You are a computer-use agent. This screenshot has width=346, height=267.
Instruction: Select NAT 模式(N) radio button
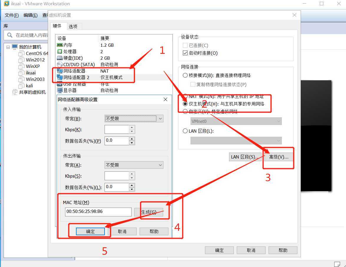point(185,96)
